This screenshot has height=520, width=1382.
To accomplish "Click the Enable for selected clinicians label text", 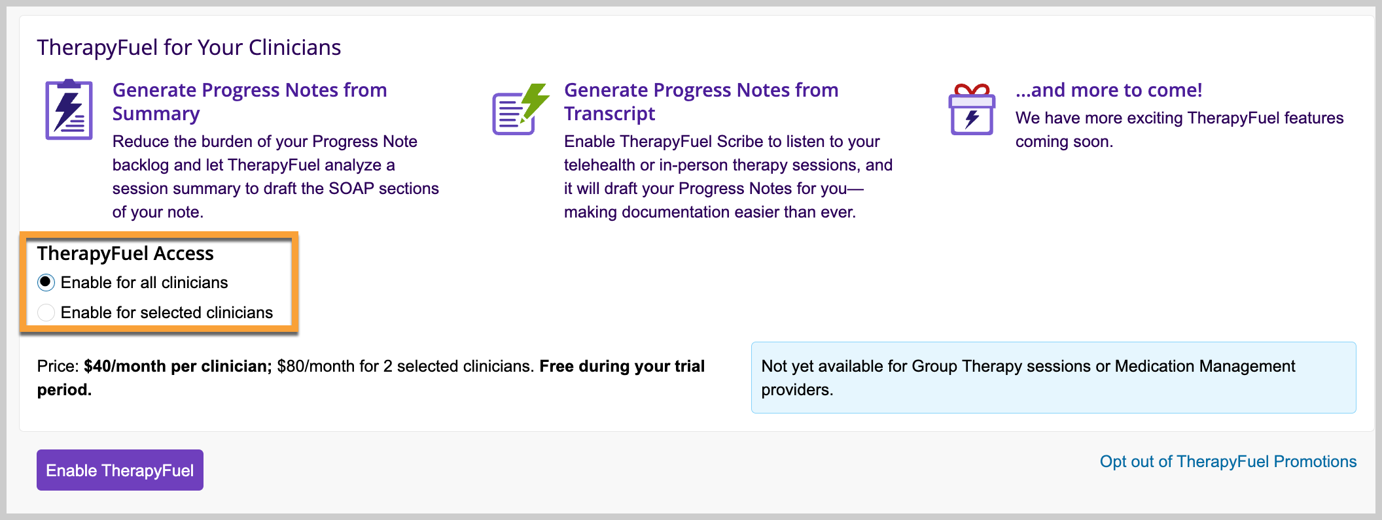I will point(167,312).
